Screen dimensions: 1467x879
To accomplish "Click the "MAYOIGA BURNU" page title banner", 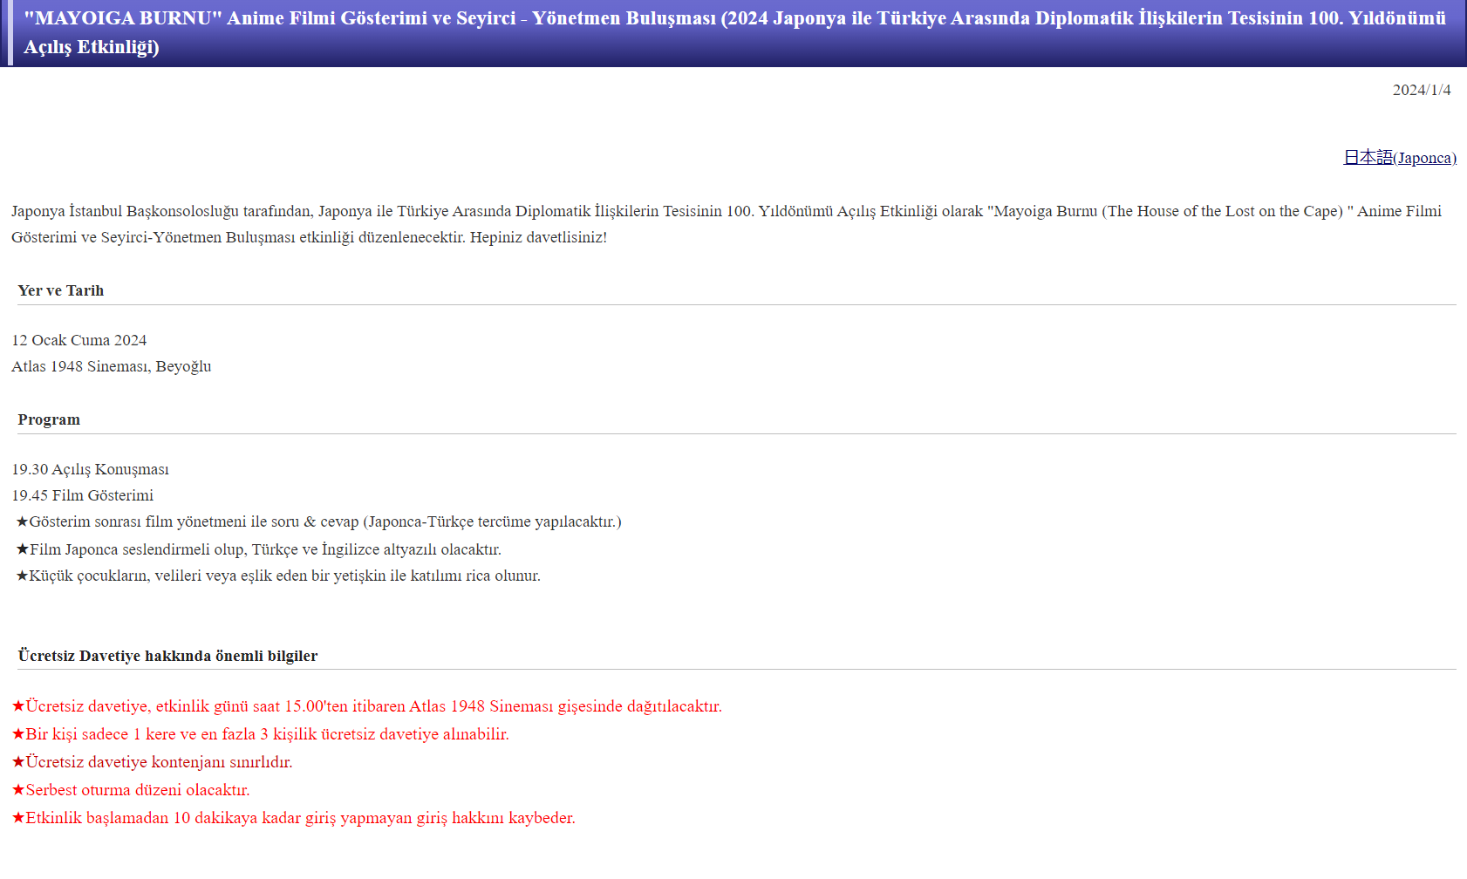I will coord(733,32).
